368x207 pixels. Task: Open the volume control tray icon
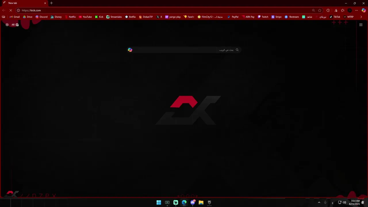tap(344, 202)
